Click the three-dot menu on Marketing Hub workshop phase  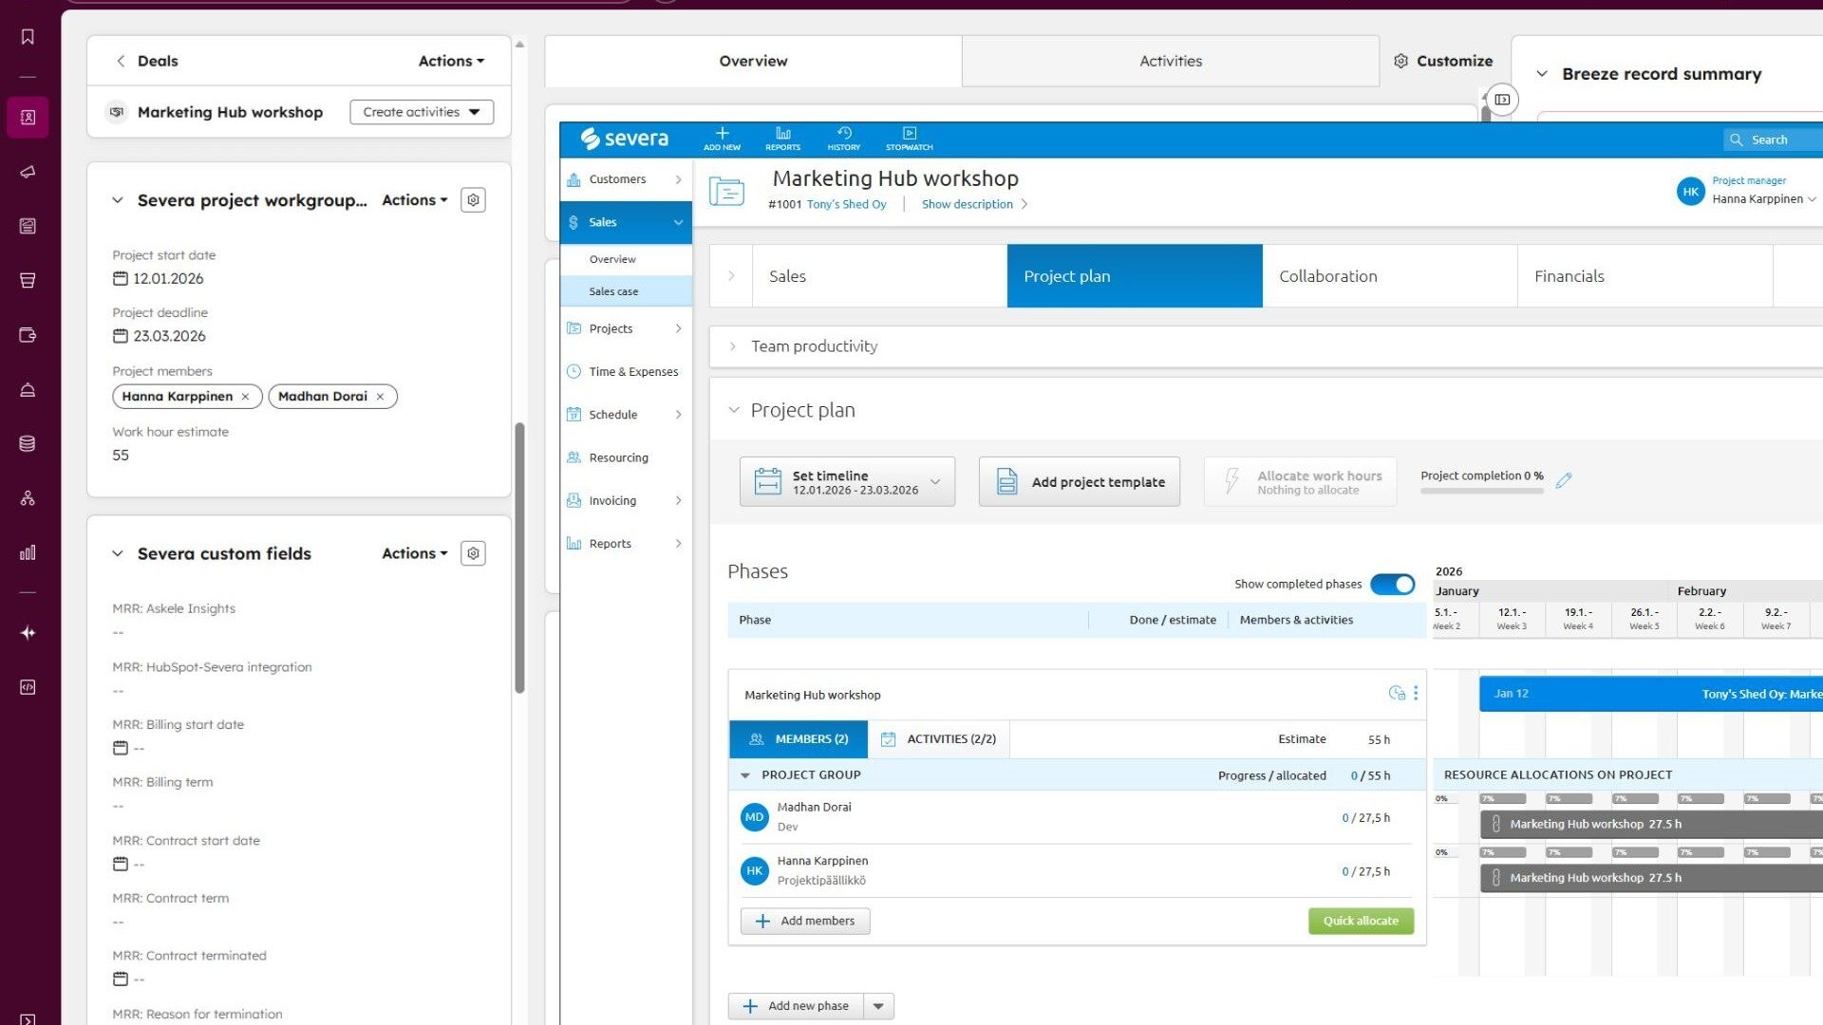[x=1416, y=694]
